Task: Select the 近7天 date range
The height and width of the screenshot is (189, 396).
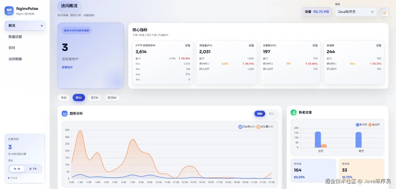Action: pos(95,98)
